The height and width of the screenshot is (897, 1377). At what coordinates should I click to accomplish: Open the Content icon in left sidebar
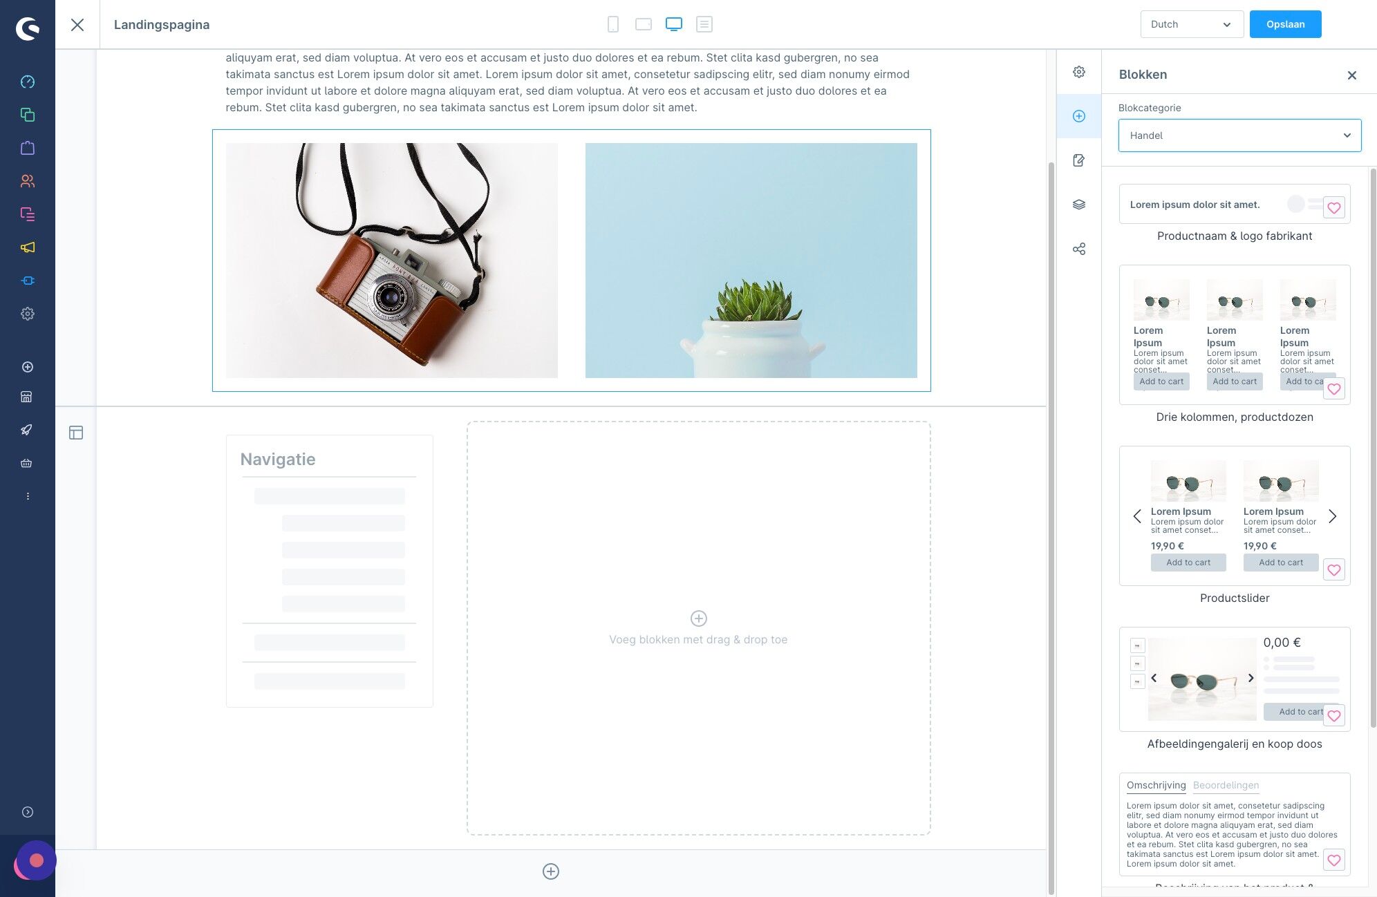click(x=28, y=214)
